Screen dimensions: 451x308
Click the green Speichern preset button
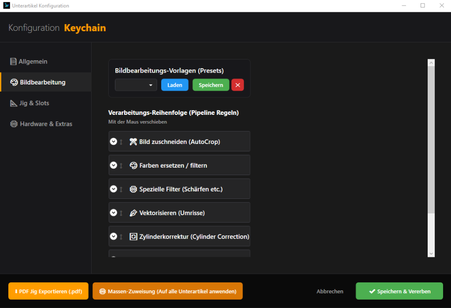click(211, 85)
